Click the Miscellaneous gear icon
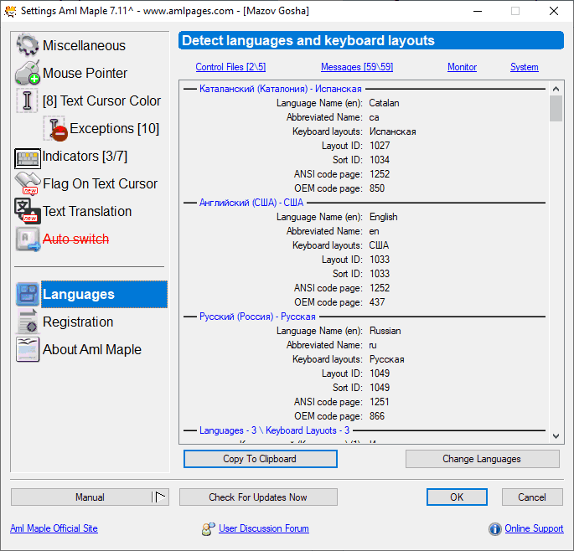This screenshot has height=551, width=574. coord(27,45)
